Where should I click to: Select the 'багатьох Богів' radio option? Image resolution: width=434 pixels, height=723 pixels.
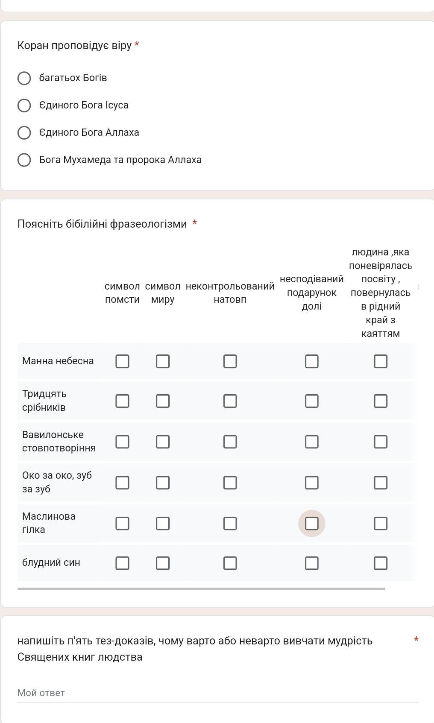pos(24,78)
